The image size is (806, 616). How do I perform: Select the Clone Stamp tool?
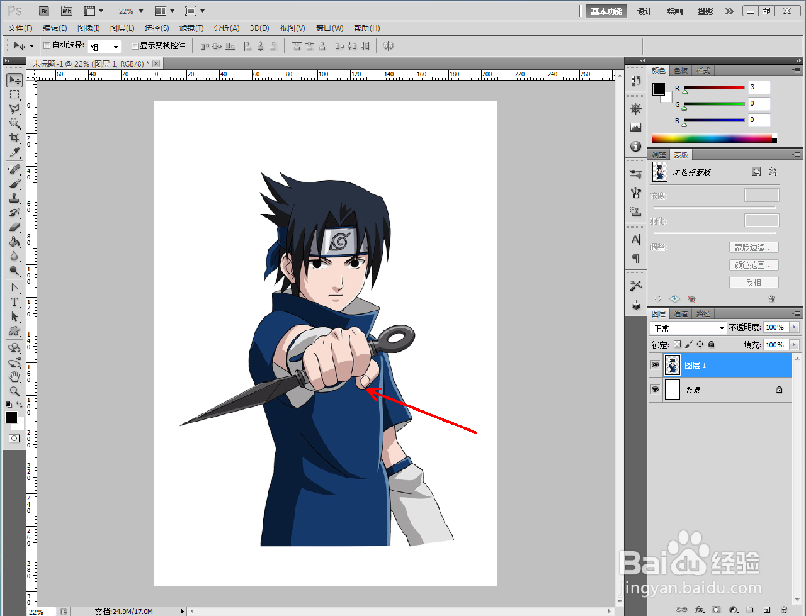(14, 199)
